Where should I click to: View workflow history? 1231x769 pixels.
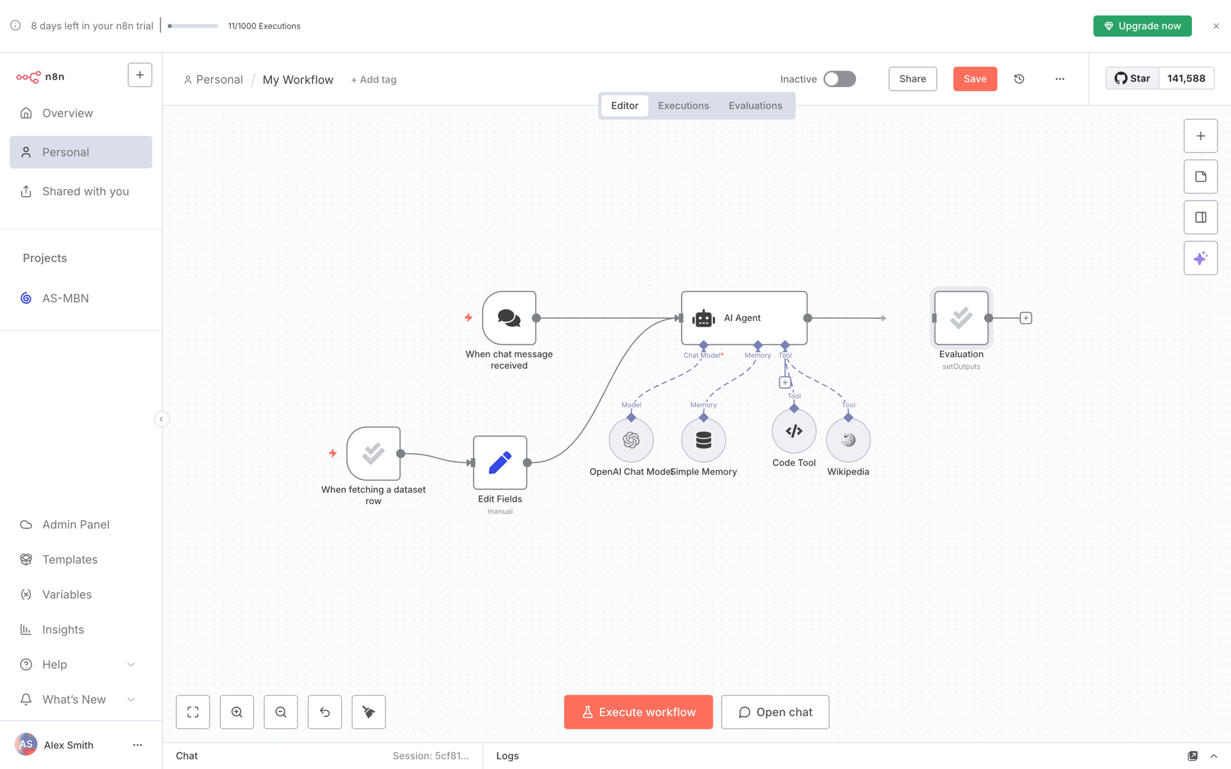[x=1019, y=79]
